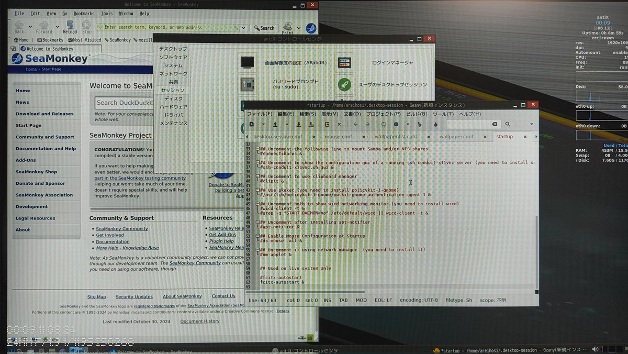Open the ARandR screen resolution icon

tap(248, 62)
